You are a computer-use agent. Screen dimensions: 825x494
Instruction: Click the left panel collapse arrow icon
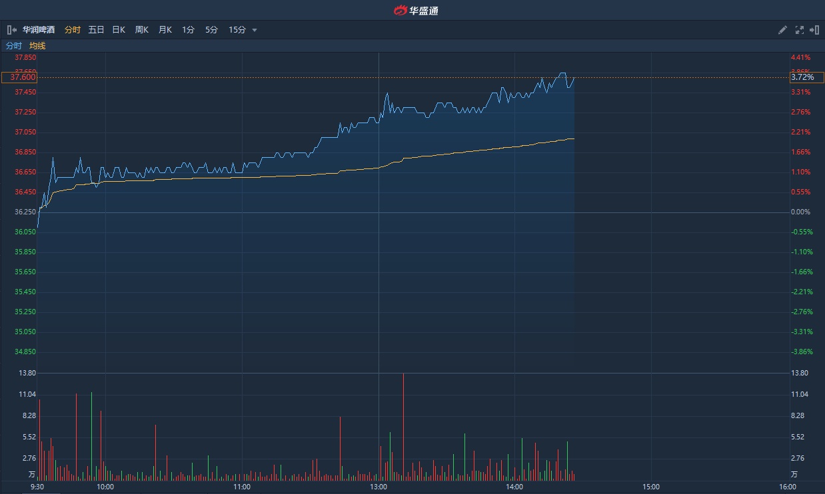[11, 30]
